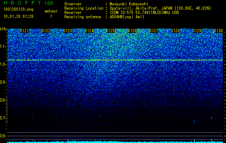Click the 0129 time marker
The height and width of the screenshot is (143, 226).
tap(197, 31)
